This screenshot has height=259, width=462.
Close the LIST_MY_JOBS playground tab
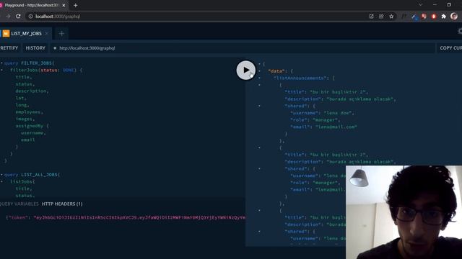[46, 34]
